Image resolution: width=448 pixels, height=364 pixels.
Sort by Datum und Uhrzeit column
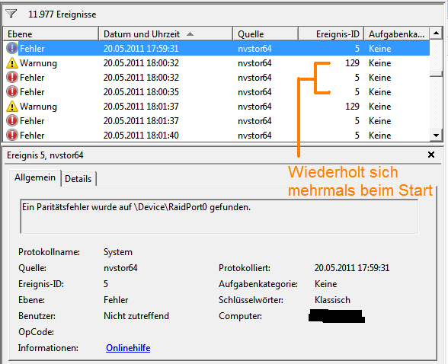pyautogui.click(x=166, y=34)
